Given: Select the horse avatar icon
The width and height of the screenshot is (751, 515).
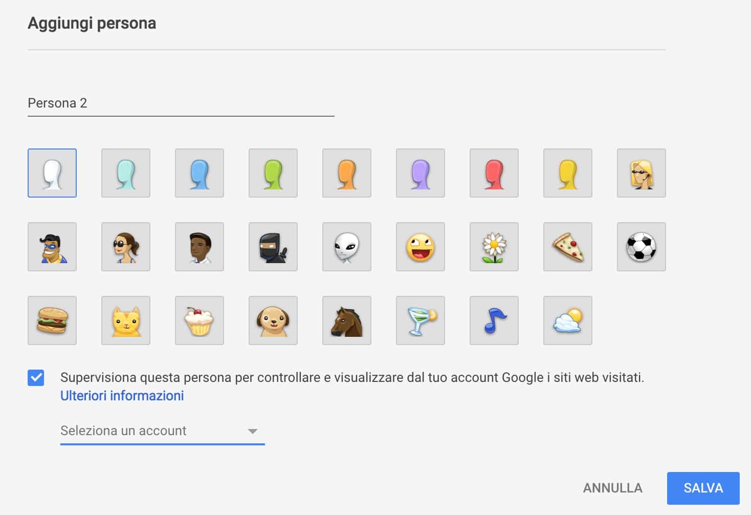Looking at the screenshot, I should pos(347,320).
